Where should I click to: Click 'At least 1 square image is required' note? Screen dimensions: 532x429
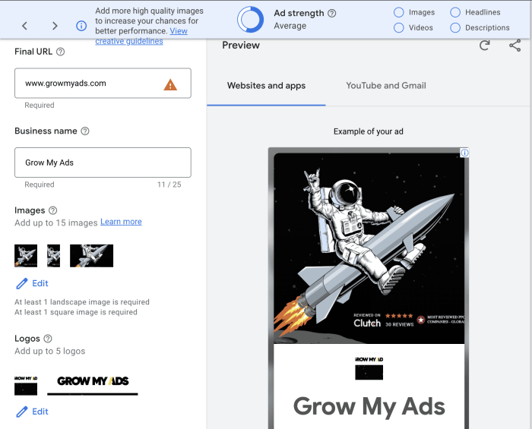coord(76,312)
